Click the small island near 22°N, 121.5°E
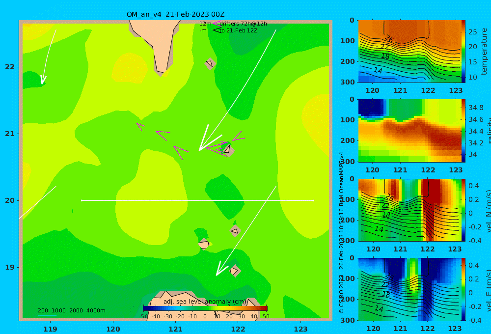This screenshot has width=491, height=334. (x=210, y=63)
